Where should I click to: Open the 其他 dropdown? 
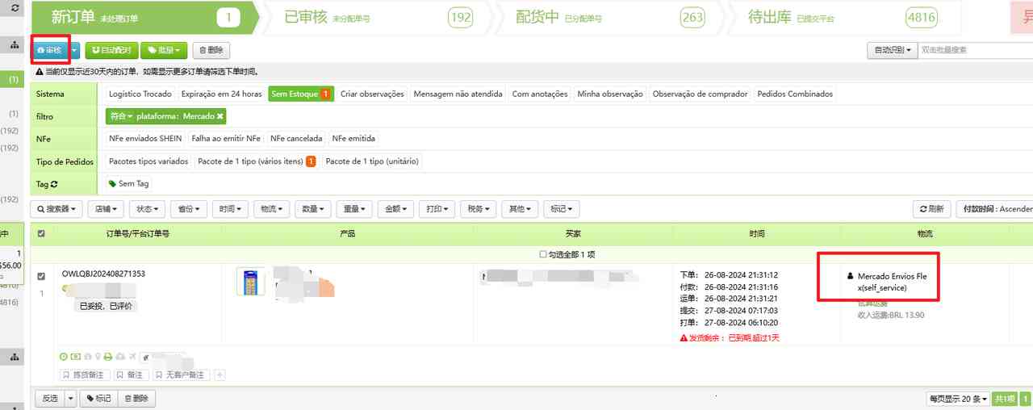[x=520, y=209]
